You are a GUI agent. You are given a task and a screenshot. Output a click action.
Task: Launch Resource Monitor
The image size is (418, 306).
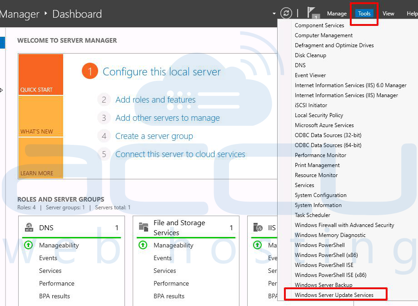(316, 175)
